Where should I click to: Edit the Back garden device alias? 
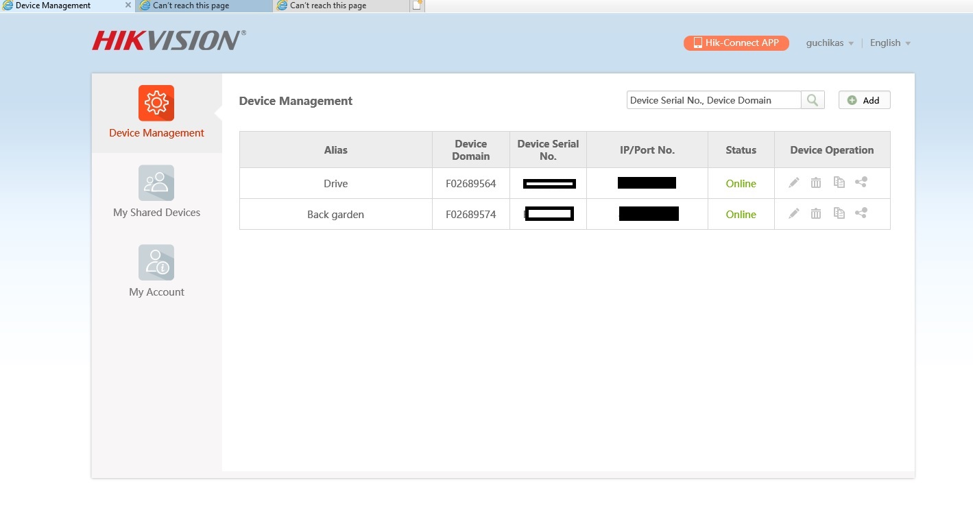click(793, 213)
